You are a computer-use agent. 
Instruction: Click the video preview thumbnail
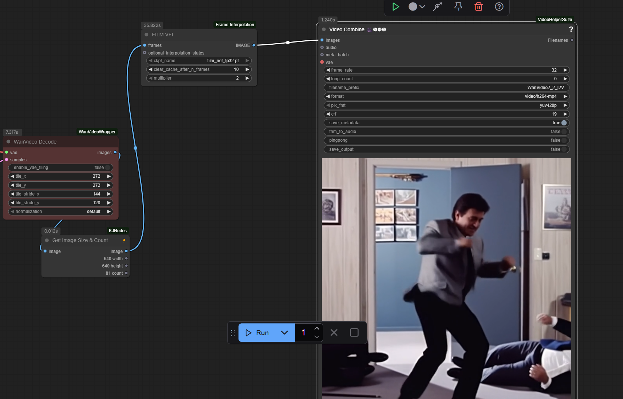(446, 278)
